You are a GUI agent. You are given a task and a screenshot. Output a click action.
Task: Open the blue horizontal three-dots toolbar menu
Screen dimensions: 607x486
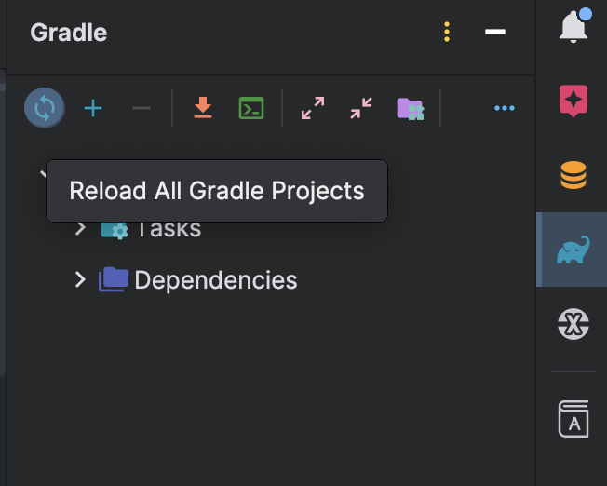[x=505, y=108]
